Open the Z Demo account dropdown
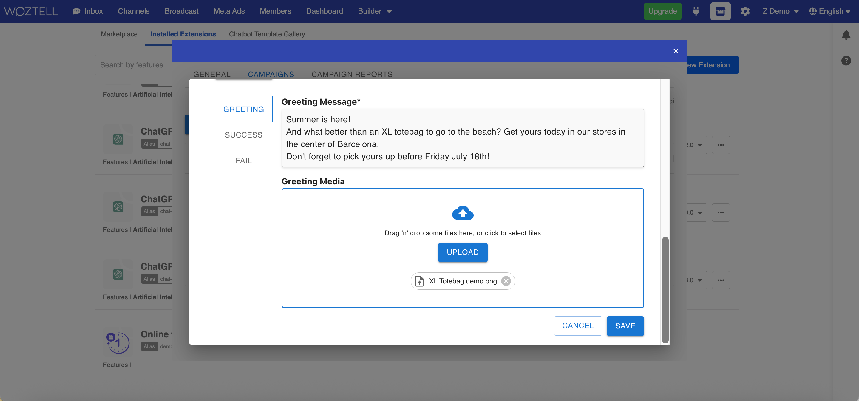This screenshot has width=859, height=401. point(780,11)
